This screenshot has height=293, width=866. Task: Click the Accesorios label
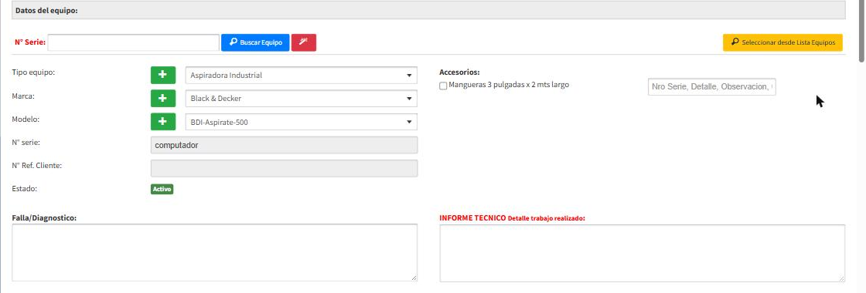(x=459, y=72)
